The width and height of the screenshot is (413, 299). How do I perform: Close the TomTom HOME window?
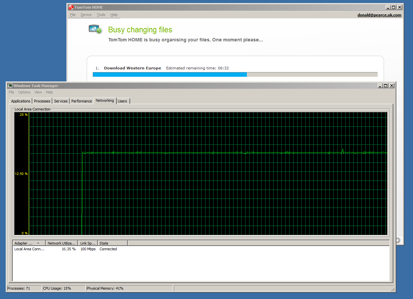pyautogui.click(x=400, y=7)
